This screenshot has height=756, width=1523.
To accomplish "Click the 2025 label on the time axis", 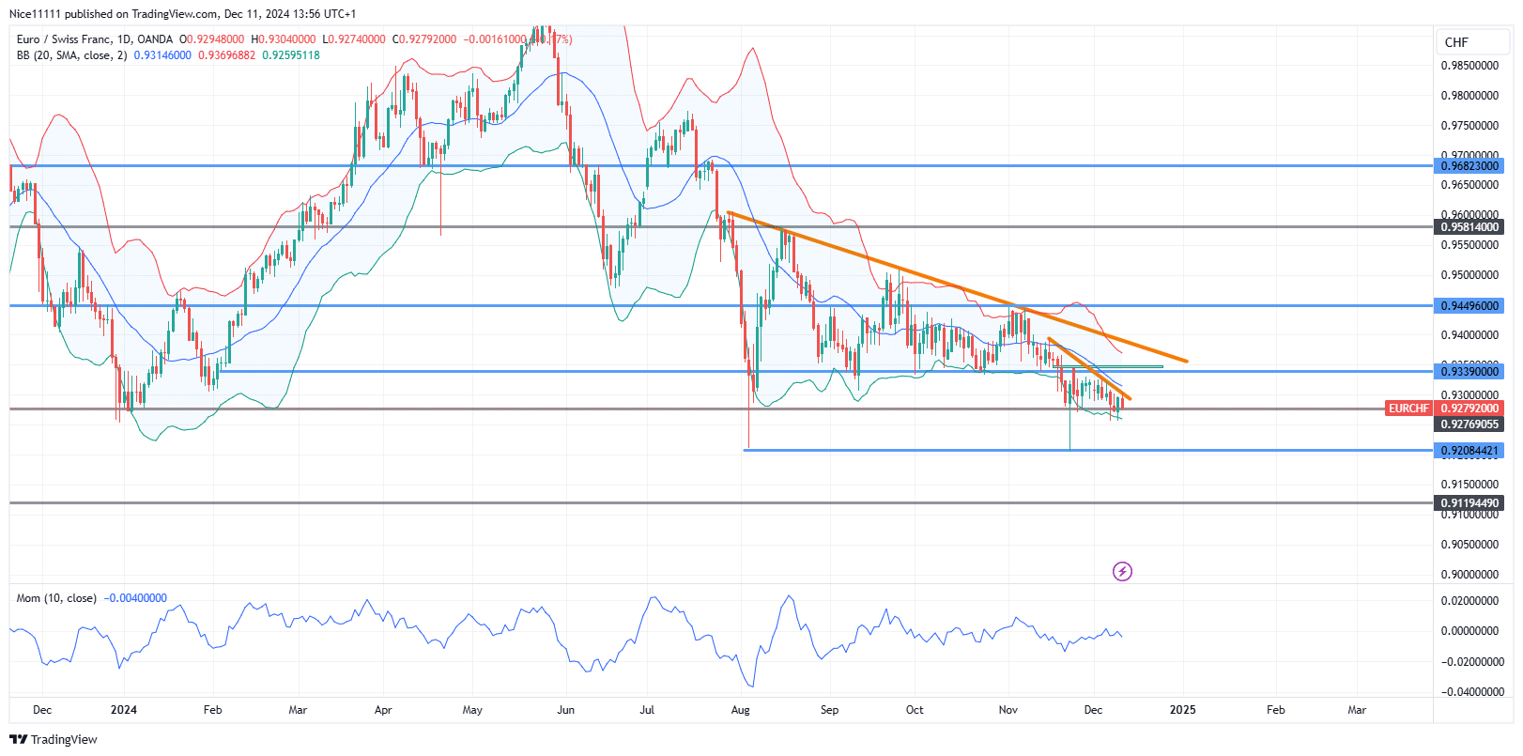I will click(x=1183, y=710).
